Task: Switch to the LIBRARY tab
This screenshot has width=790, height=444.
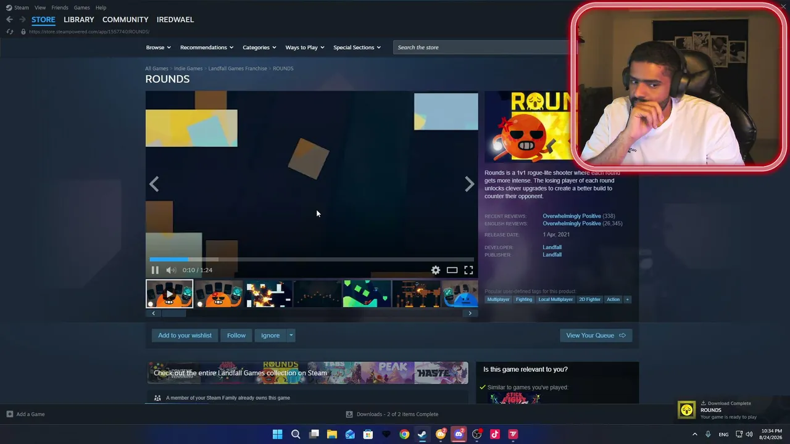Action: pyautogui.click(x=79, y=20)
